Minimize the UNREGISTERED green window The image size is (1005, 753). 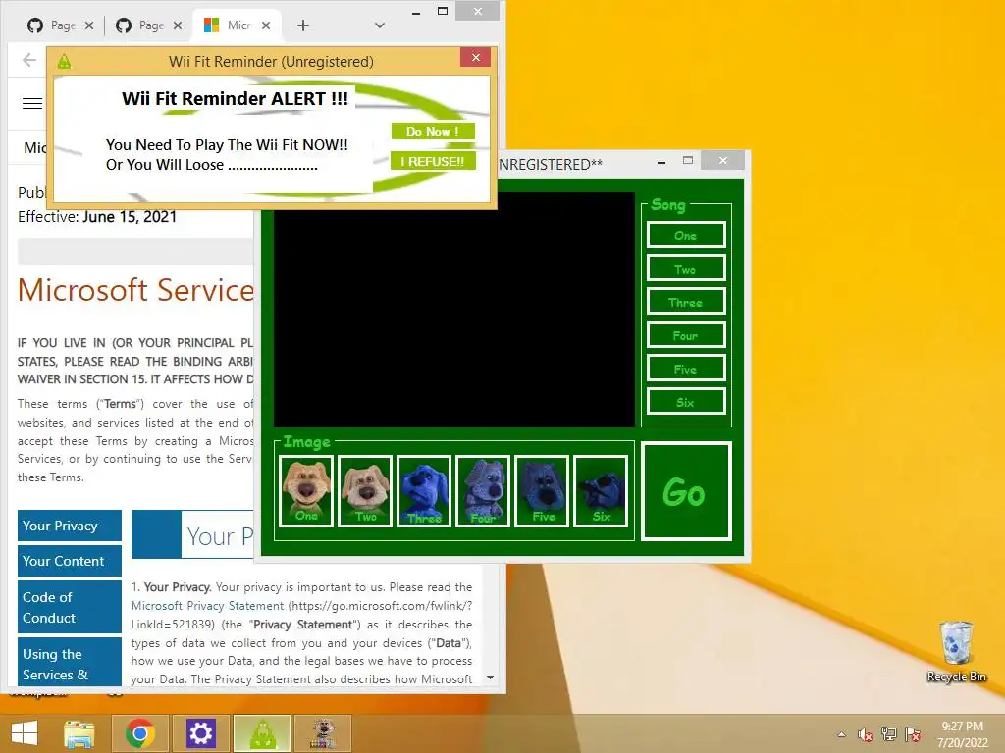pos(661,162)
